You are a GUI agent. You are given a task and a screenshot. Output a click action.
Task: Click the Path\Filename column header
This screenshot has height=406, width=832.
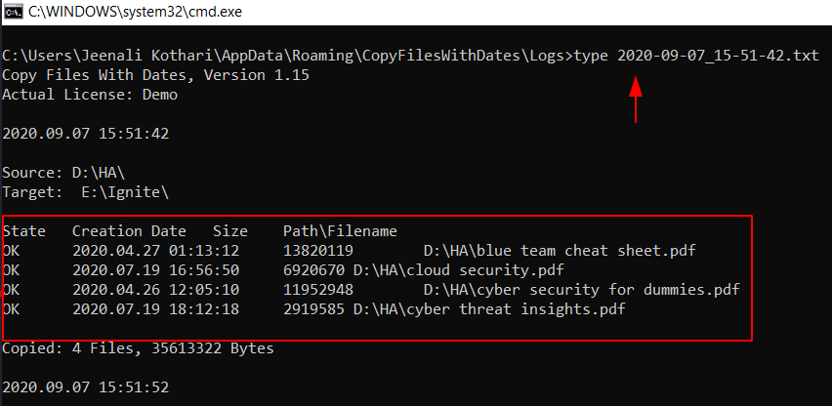pos(340,231)
